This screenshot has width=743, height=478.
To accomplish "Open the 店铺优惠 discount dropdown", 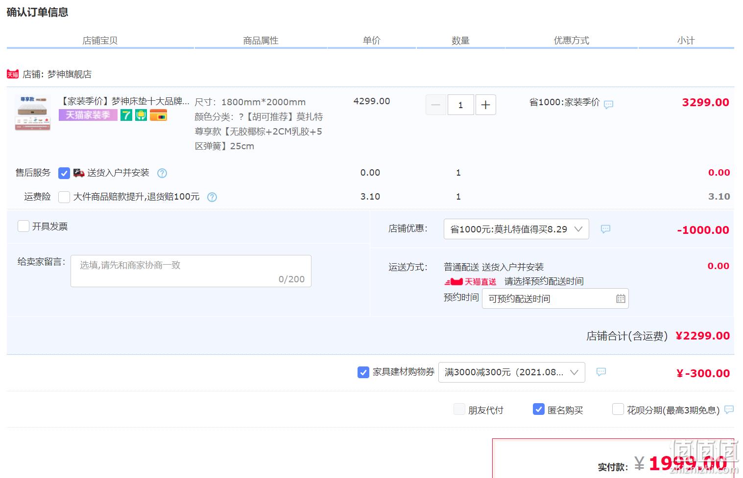I will tap(516, 229).
